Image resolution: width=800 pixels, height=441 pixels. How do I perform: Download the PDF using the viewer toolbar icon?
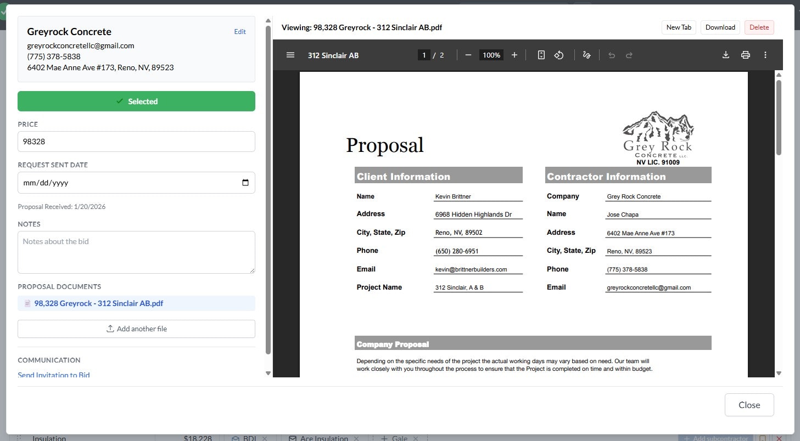click(x=726, y=55)
